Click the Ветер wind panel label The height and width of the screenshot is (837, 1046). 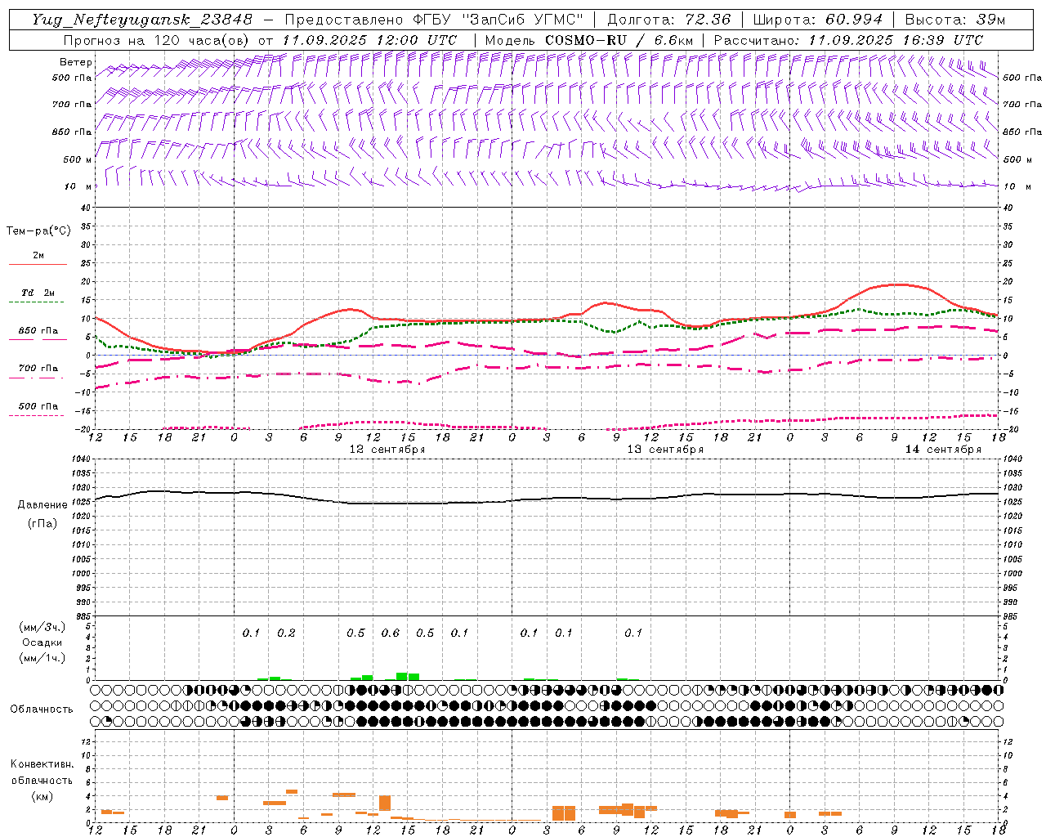[x=76, y=62]
